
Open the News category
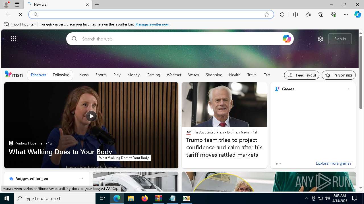pyautogui.click(x=84, y=75)
